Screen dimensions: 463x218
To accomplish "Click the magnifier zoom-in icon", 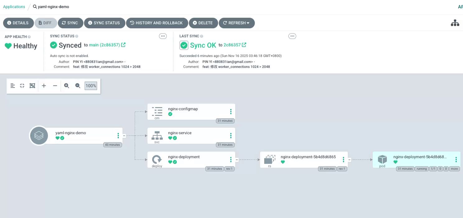I will [67, 86].
